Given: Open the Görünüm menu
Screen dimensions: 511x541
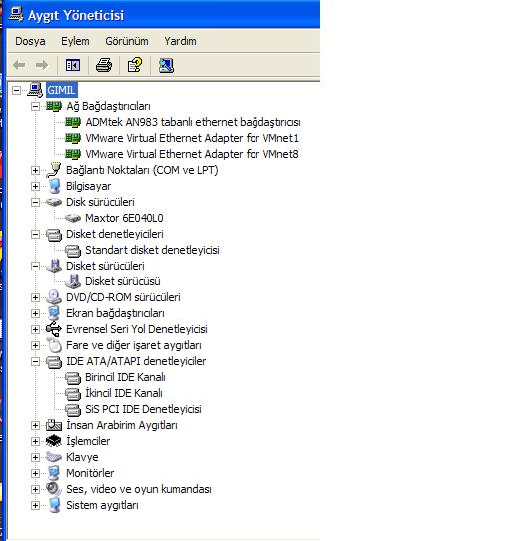Looking at the screenshot, I should tap(127, 41).
